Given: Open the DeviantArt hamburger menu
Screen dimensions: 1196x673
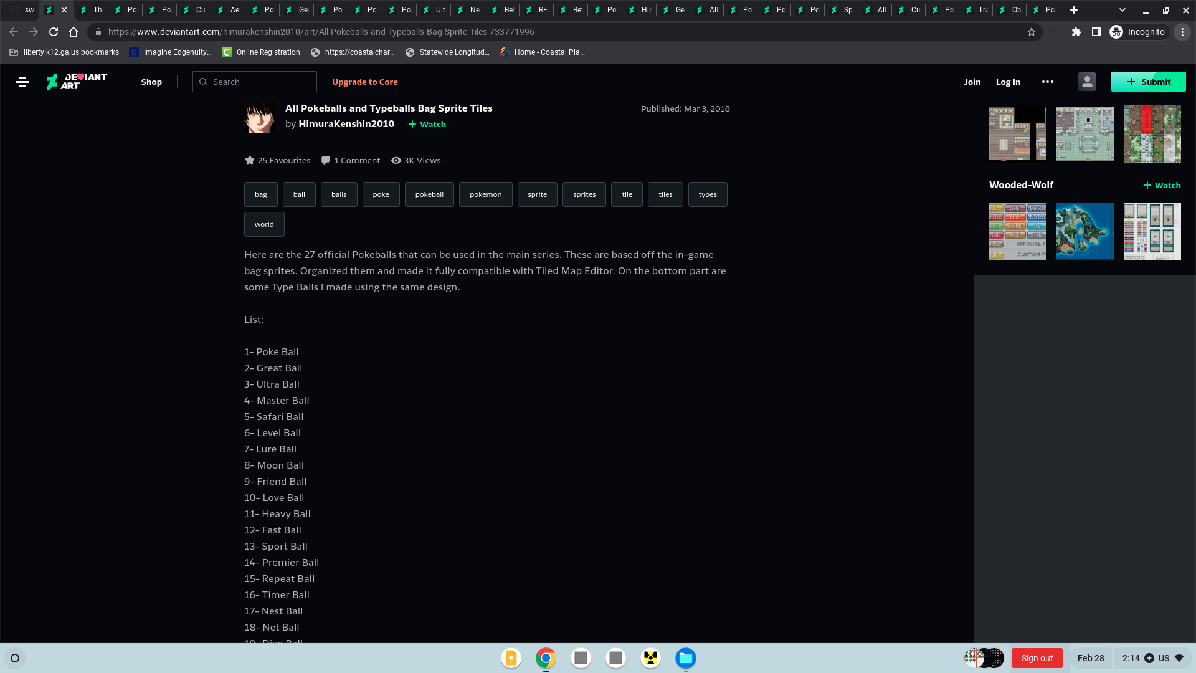Looking at the screenshot, I should 22,82.
